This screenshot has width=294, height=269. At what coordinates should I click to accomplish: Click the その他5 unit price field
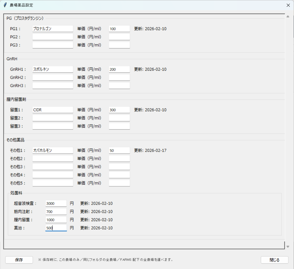pyautogui.click(x=119, y=183)
